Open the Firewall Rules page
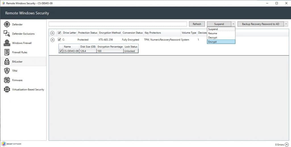The height and width of the screenshot is (147, 291). point(20,52)
